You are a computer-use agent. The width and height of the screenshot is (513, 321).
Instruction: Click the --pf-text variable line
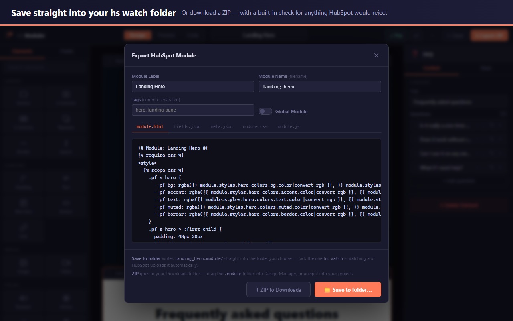tap(267, 199)
